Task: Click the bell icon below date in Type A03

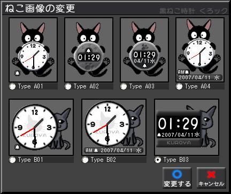Action: click(144, 66)
